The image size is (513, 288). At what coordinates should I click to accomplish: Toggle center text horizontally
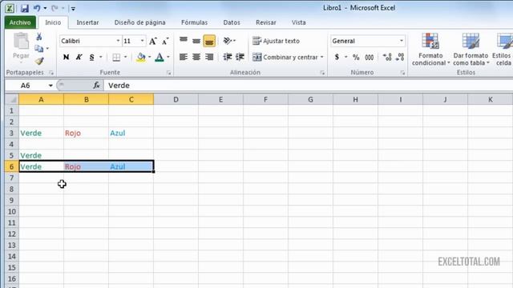point(196,57)
